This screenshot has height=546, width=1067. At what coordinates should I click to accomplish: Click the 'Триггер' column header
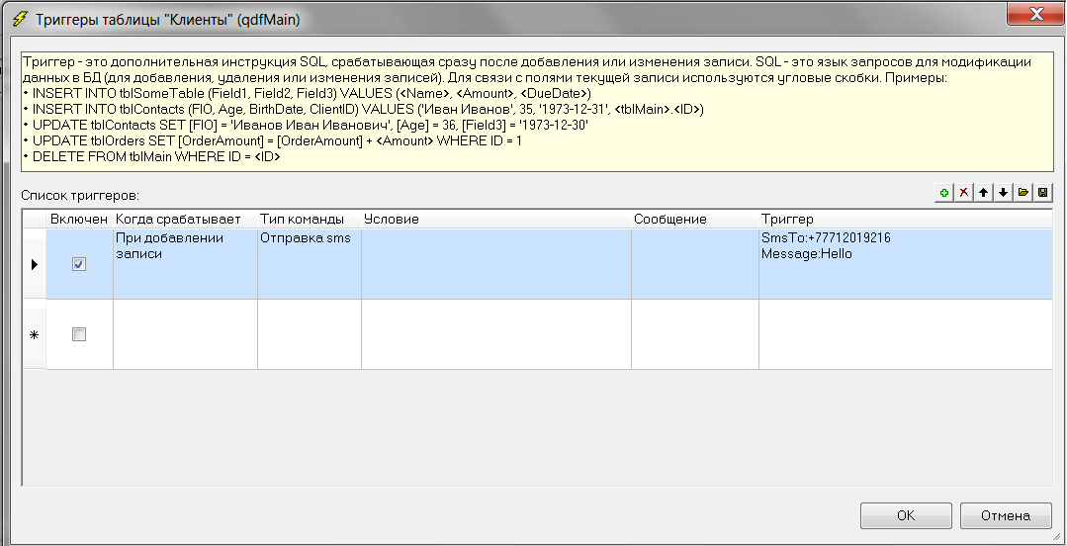coord(904,219)
